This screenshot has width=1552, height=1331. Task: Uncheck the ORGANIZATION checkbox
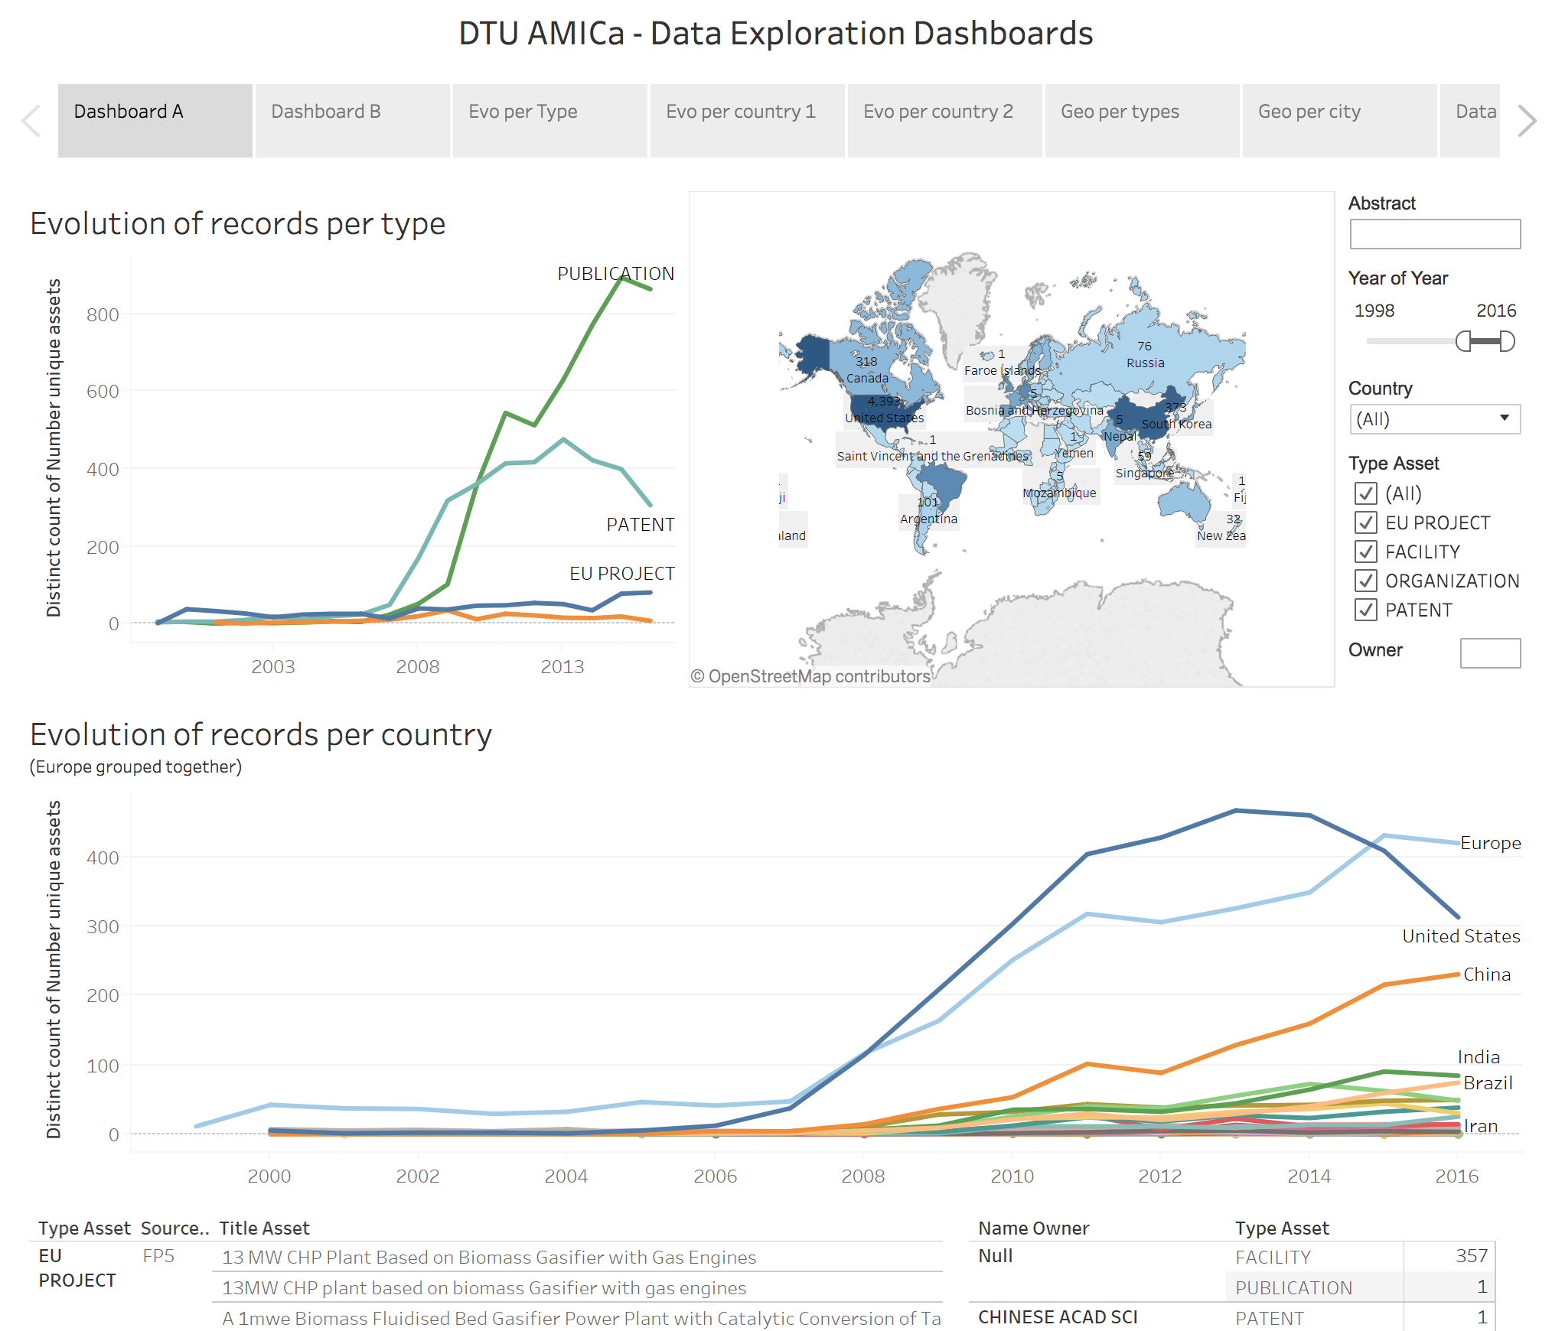[x=1365, y=581]
